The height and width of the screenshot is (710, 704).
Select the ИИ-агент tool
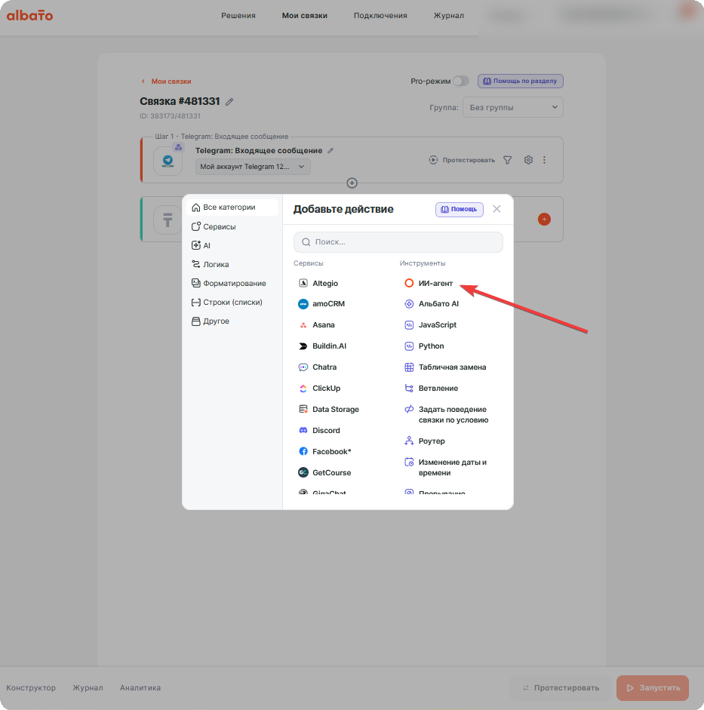tap(429, 283)
